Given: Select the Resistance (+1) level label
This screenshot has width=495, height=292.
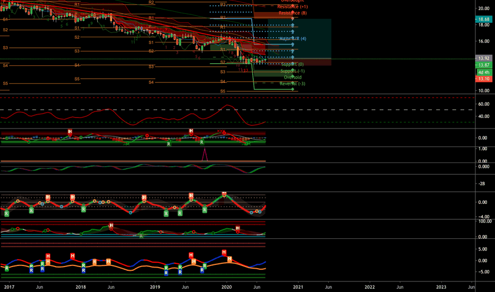Looking at the screenshot, I should coord(293,6).
